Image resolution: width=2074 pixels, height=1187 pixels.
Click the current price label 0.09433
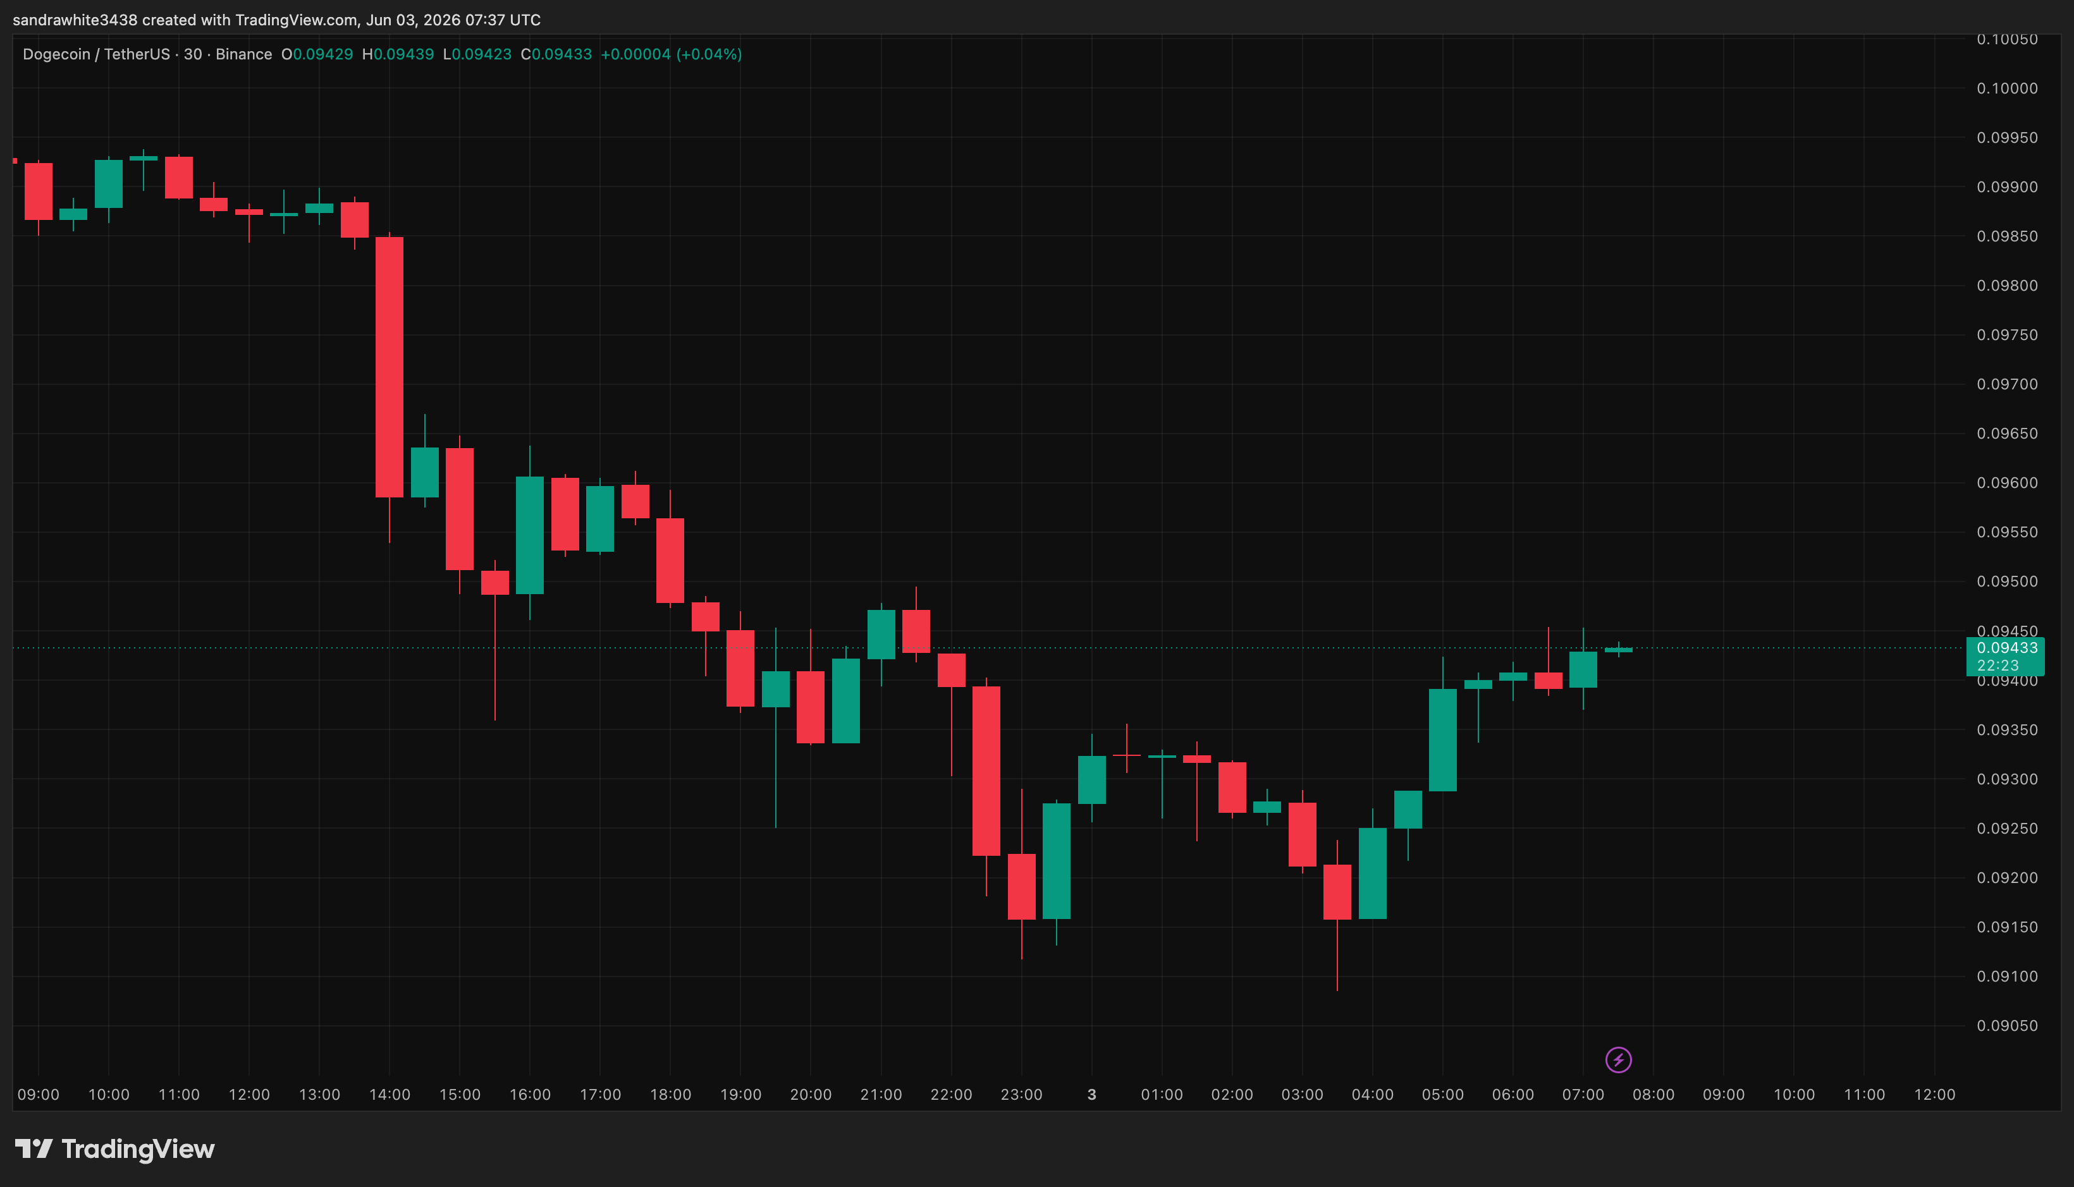pyautogui.click(x=2006, y=647)
